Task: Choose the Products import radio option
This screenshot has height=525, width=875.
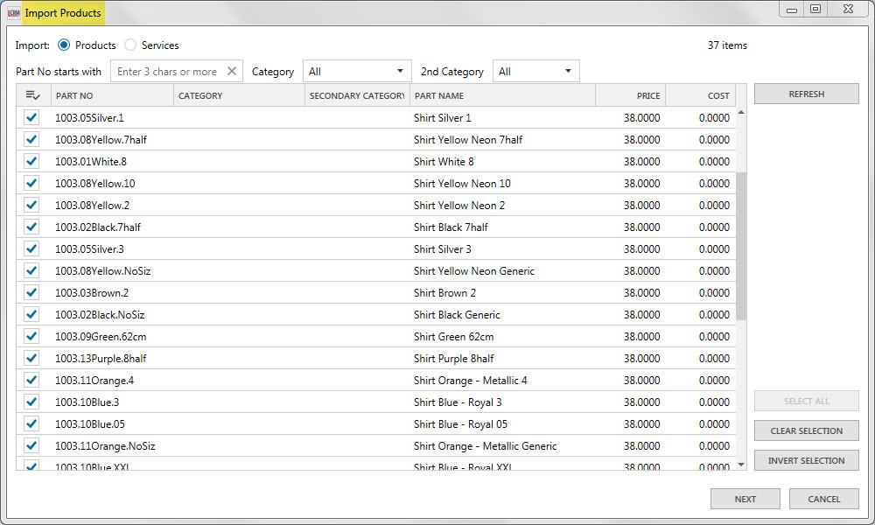Action: (x=64, y=45)
